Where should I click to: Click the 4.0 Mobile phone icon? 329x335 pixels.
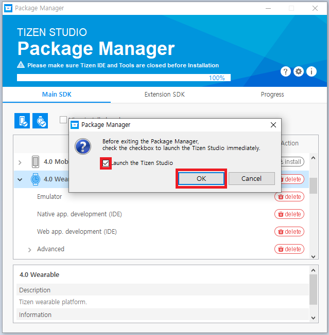click(36, 162)
